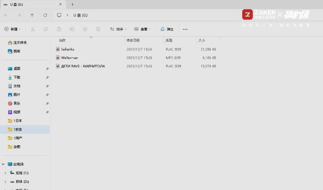Open the 新建 (New) dropdown
The height and width of the screenshot is (190, 323).
pyautogui.click(x=13, y=29)
